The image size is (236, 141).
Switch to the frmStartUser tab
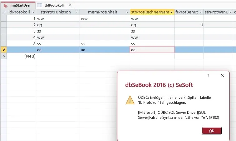[x=18, y=5]
